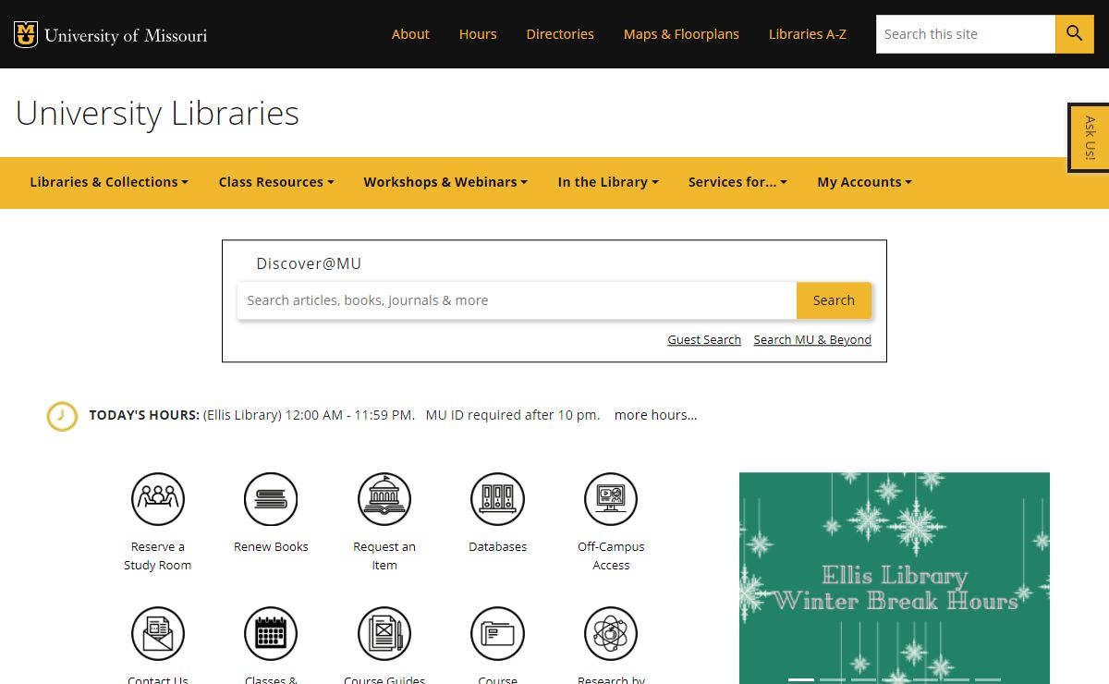1109x684 pixels.
Task: Click the University of Missouri wordmark text
Action: coord(126,35)
